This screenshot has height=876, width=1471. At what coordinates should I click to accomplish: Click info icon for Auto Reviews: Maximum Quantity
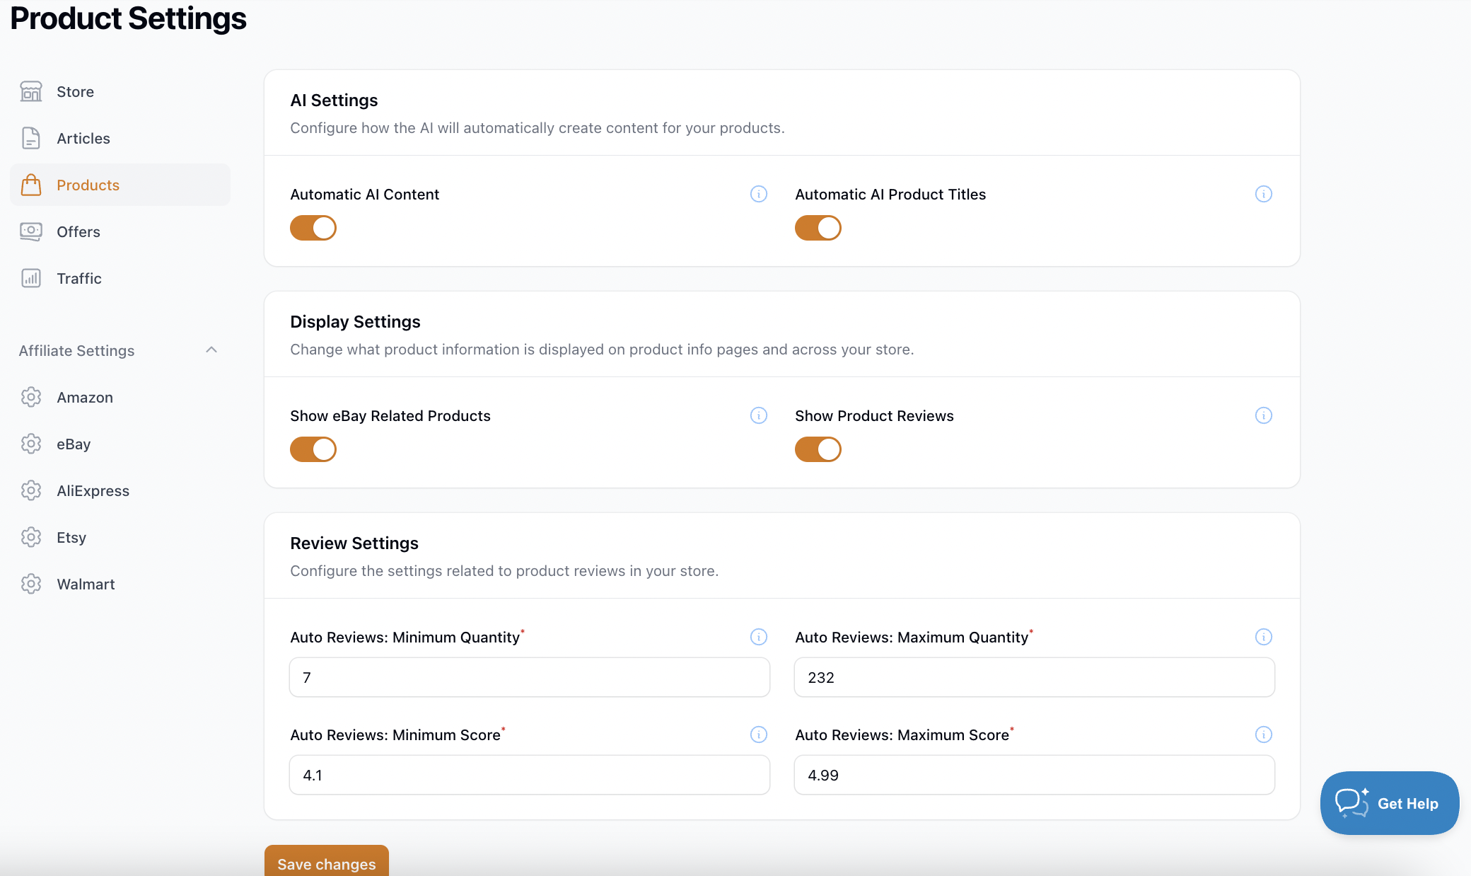pyautogui.click(x=1264, y=638)
